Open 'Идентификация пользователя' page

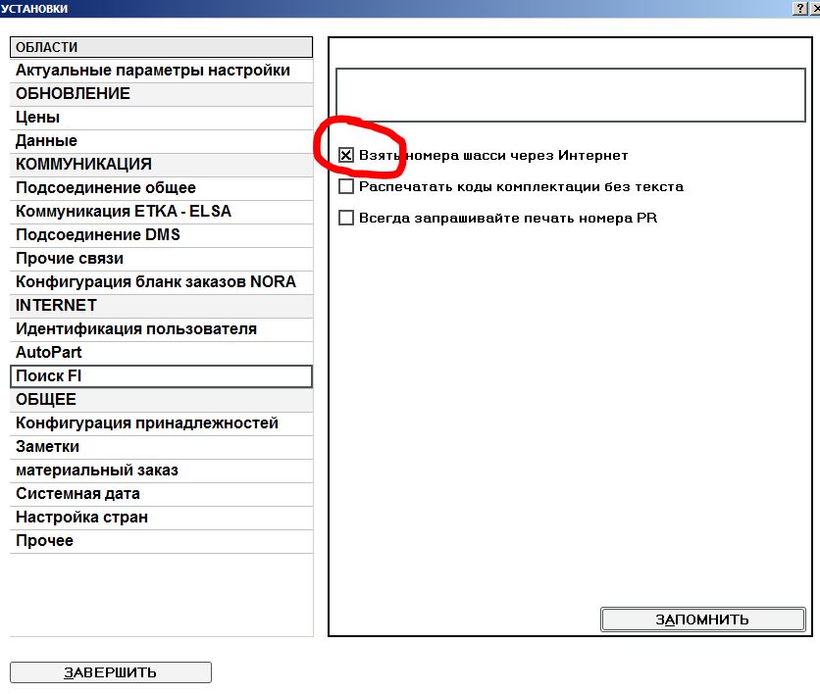pos(136,329)
